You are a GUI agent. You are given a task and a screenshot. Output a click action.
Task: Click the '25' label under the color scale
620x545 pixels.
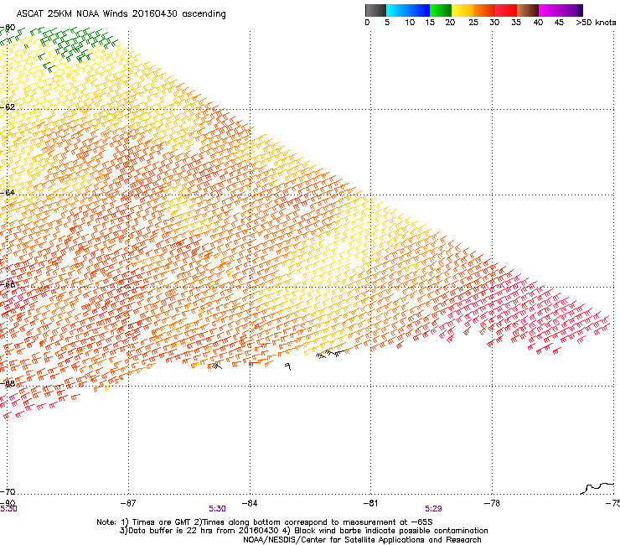(x=473, y=23)
